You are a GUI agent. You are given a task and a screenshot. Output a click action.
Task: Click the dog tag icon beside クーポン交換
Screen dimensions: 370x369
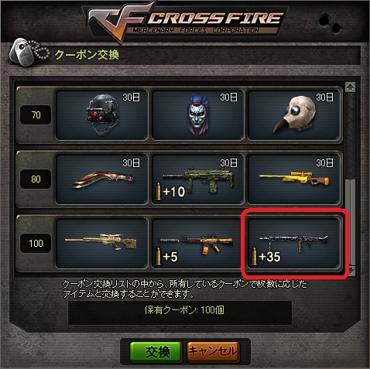pos(29,53)
